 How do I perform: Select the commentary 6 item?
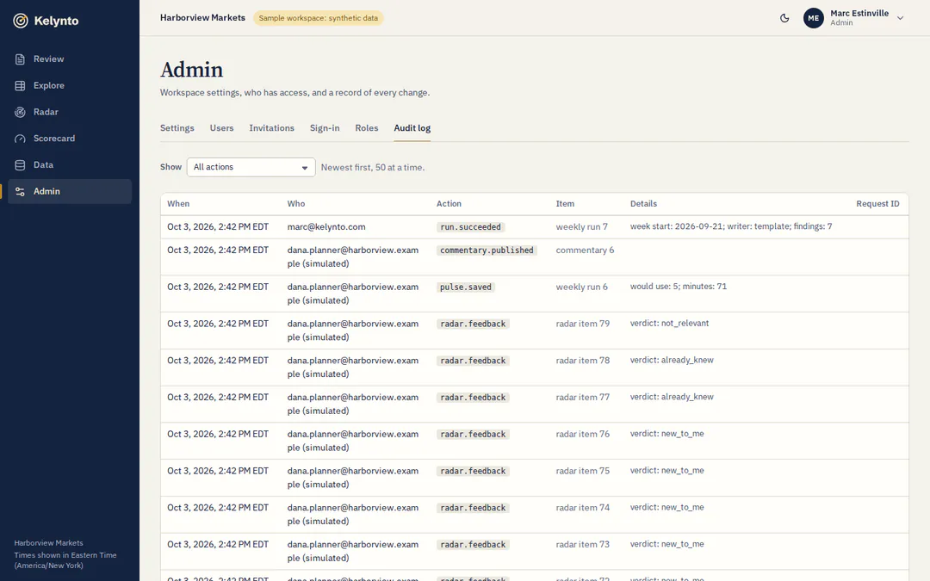[x=585, y=250]
